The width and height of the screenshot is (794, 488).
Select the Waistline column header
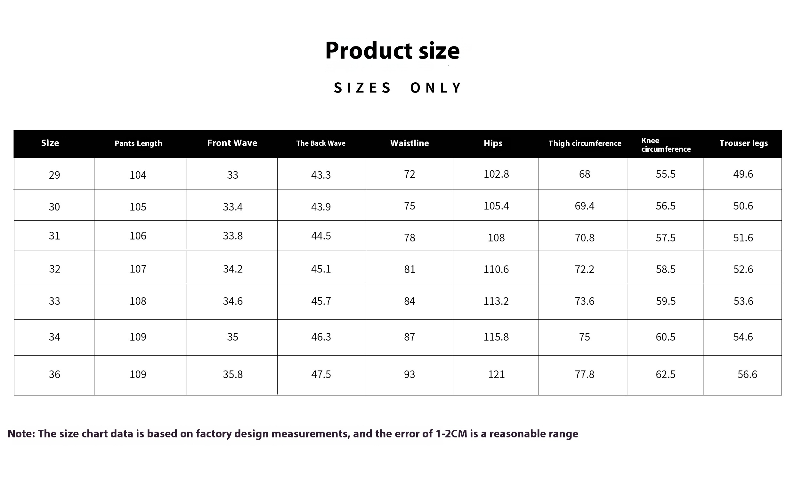[410, 143]
